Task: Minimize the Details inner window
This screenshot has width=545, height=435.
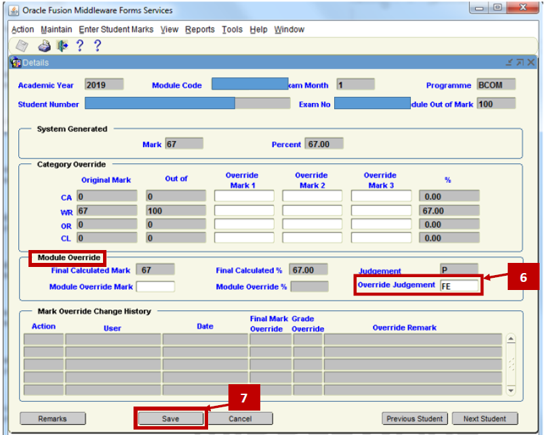Action: [x=509, y=62]
